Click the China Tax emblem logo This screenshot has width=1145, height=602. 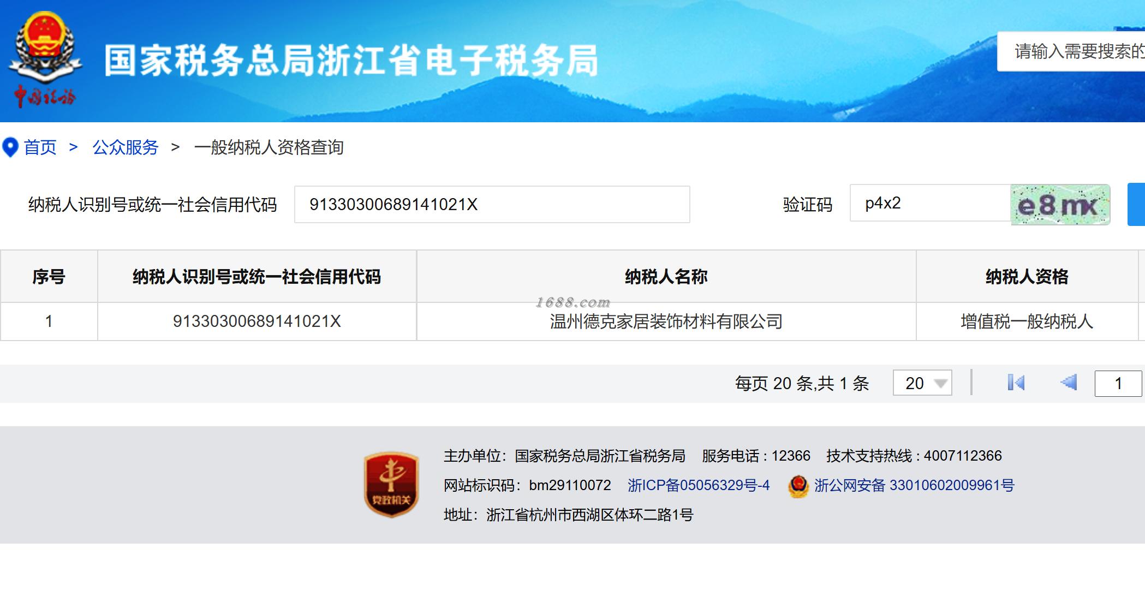[45, 59]
